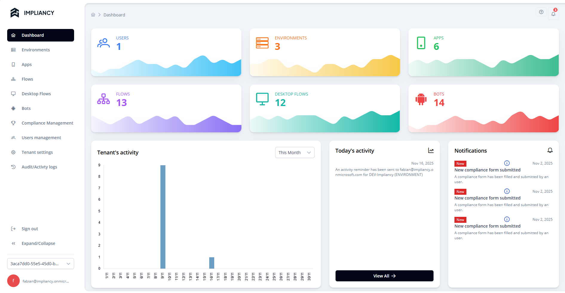Toggle sidebar with Expand/Collapse
Screen dimensions: 565x293
[x=38, y=243]
